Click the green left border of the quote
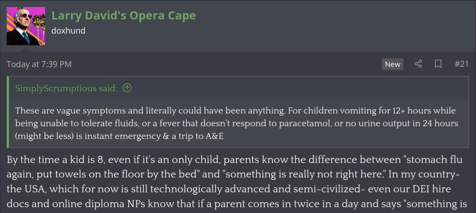The height and width of the screenshot is (213, 476). pos(8,112)
